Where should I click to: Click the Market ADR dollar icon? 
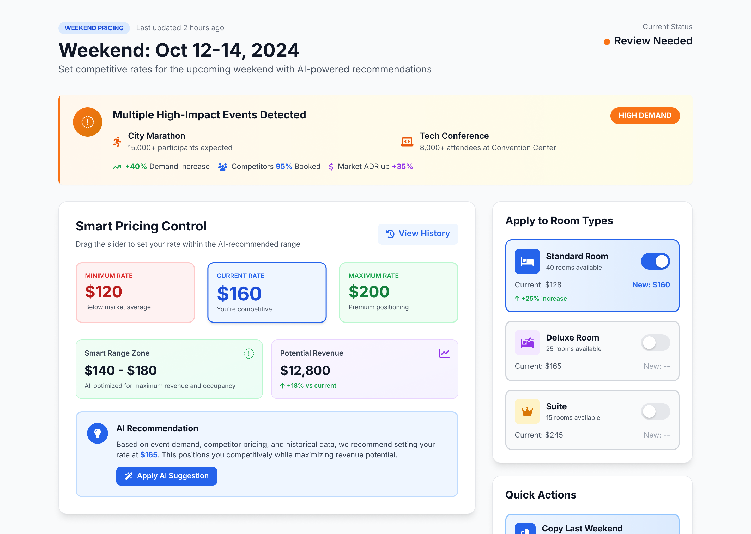(x=331, y=167)
